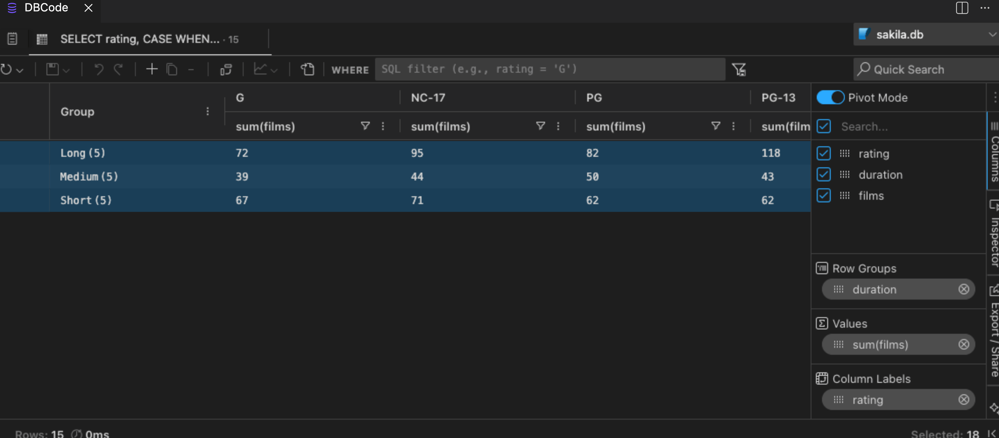This screenshot has width=999, height=438.
Task: Click the sum(films) chip in Values
Action: (x=880, y=345)
